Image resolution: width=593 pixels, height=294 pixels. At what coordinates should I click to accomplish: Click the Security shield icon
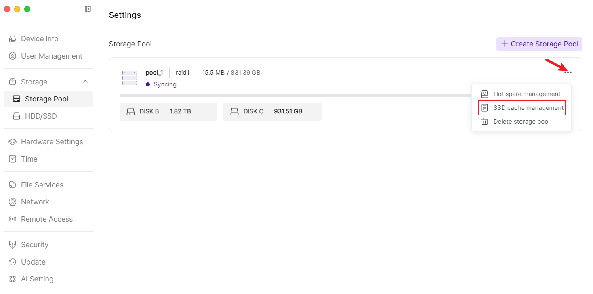point(13,245)
